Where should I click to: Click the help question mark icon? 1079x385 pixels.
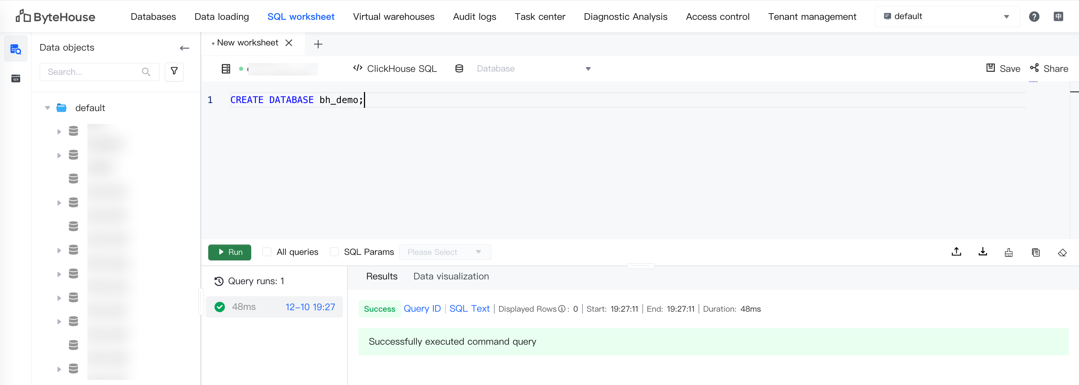[1034, 17]
